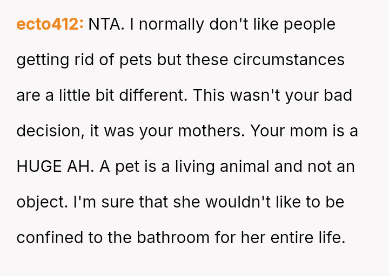Viewport: 389px width, 276px height.
Task: Click the phrase "living animal"
Action: (224, 167)
